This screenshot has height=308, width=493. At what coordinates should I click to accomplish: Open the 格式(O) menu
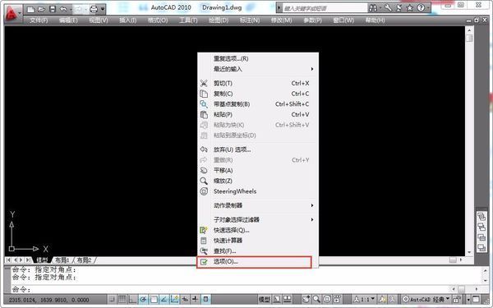click(x=158, y=21)
